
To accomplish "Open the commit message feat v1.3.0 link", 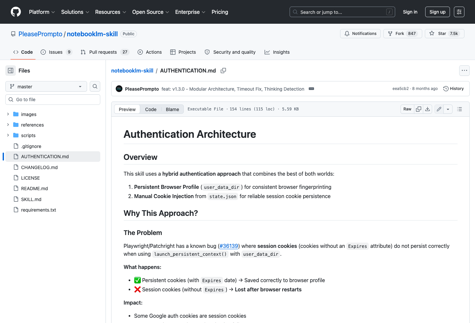I will coord(233,89).
